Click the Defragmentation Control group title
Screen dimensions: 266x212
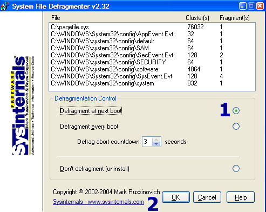(85, 98)
